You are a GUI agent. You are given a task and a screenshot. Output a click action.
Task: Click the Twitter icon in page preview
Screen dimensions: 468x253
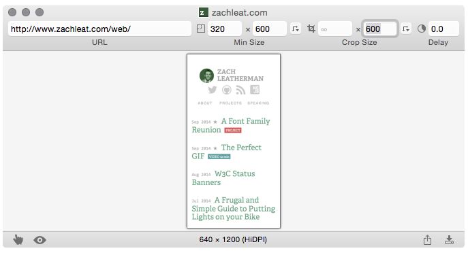[213, 90]
